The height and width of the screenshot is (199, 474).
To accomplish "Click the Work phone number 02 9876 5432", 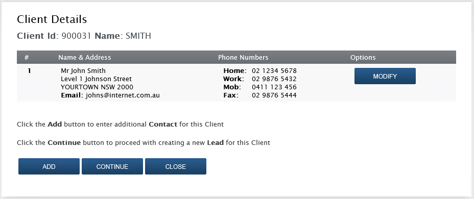I will (274, 79).
